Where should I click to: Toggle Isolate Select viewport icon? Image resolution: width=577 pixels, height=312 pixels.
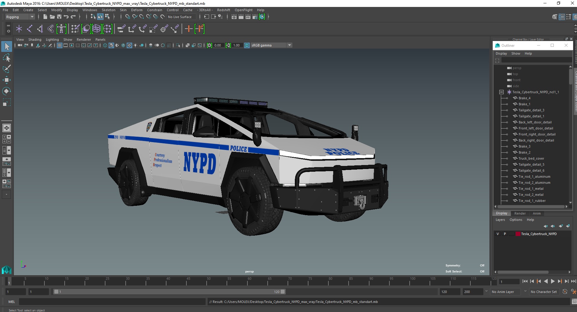tap(178, 45)
